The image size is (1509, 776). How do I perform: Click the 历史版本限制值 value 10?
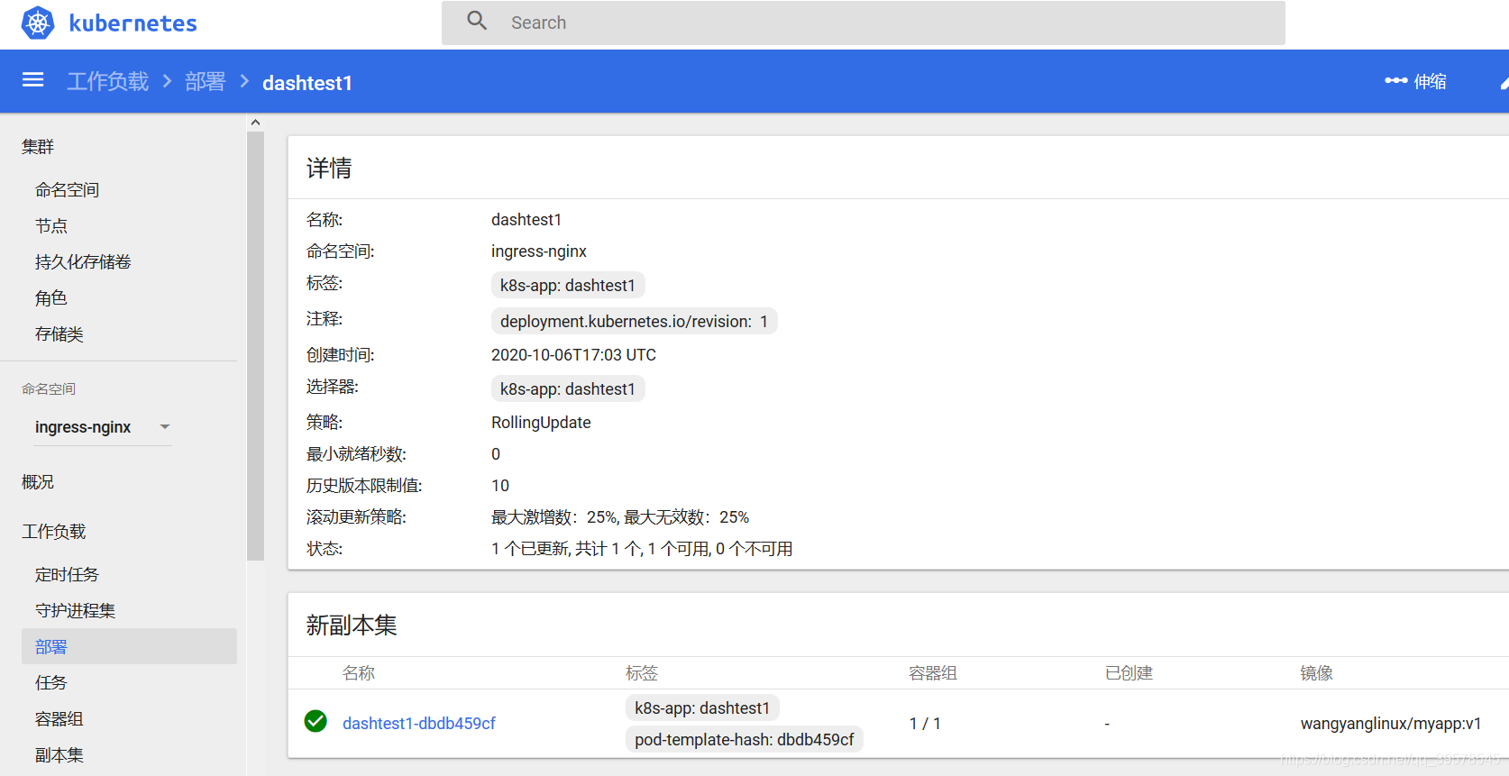pyautogui.click(x=500, y=486)
